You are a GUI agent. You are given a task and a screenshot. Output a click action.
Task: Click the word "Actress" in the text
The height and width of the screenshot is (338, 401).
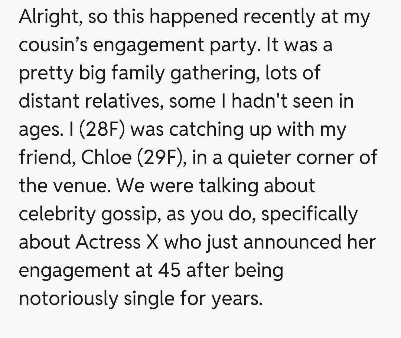coord(107,242)
